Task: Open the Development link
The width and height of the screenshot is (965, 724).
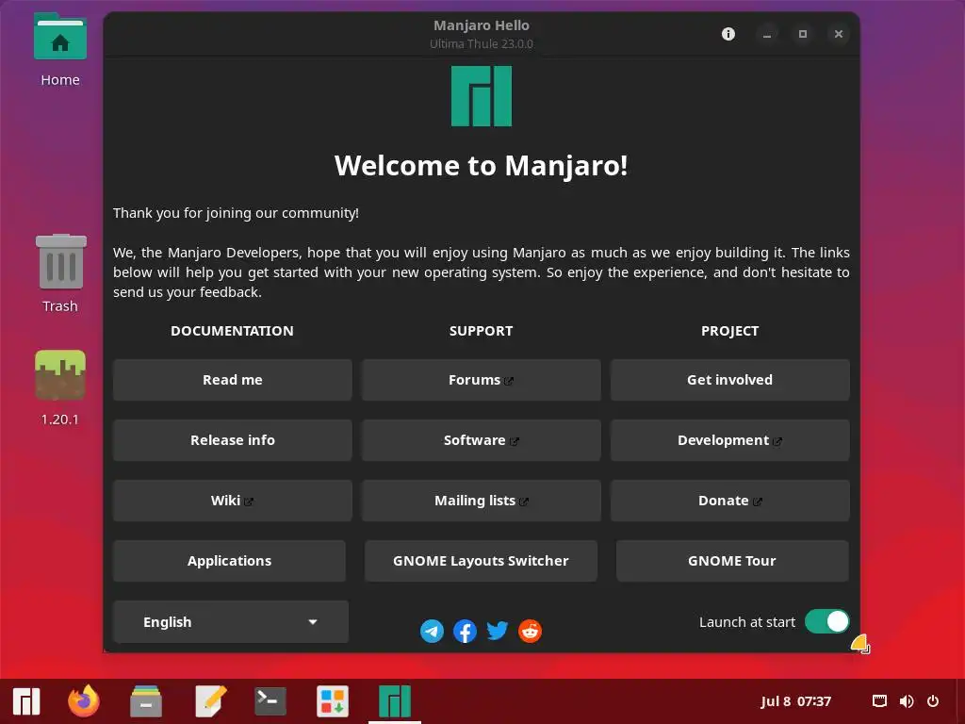Action: click(x=730, y=440)
